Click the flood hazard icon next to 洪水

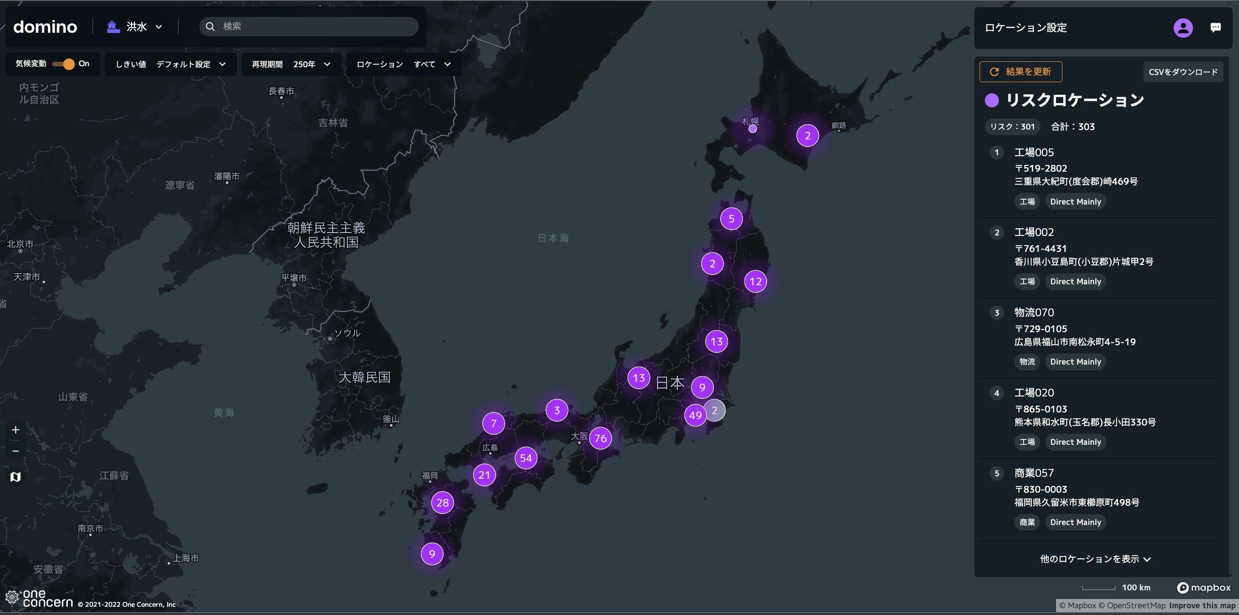point(113,27)
